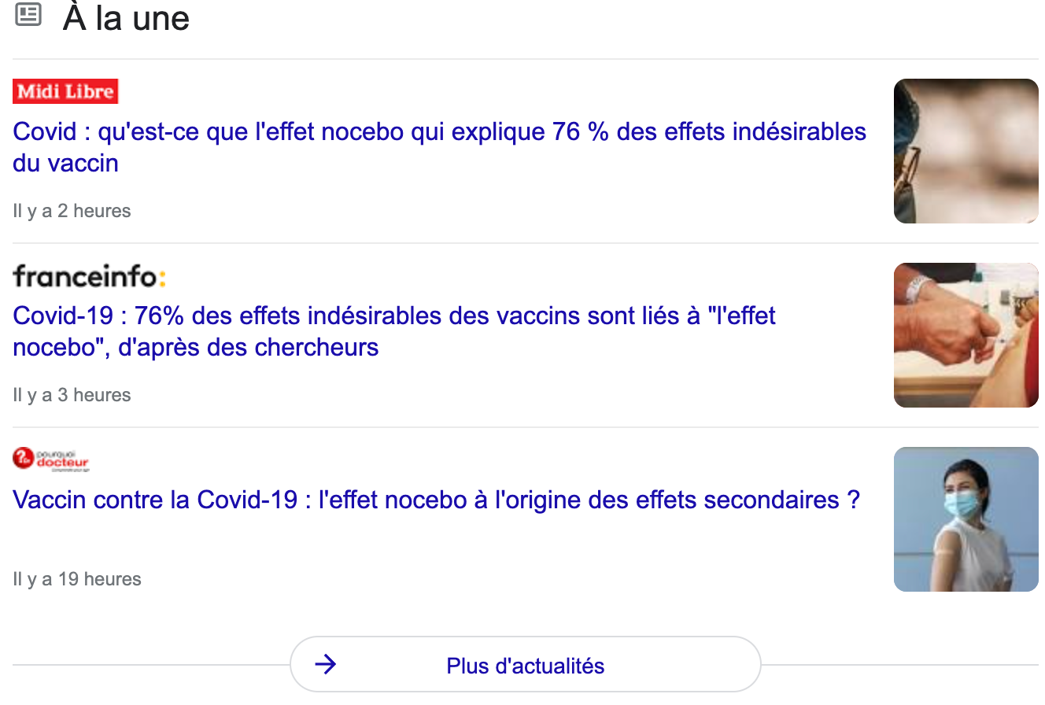Click the arrow icon in Plus d'actualités
This screenshot has width=1045, height=705.
click(x=325, y=665)
